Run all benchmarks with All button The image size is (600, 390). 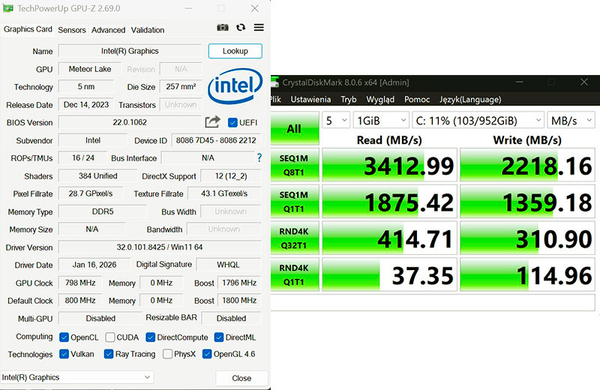point(295,128)
